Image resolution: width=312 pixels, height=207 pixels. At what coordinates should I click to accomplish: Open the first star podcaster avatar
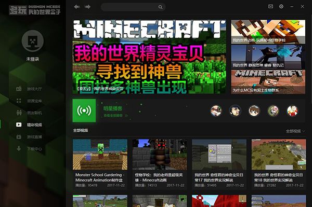[216, 111]
